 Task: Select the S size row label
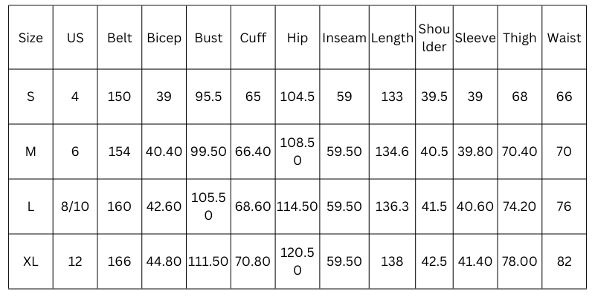[x=30, y=97]
